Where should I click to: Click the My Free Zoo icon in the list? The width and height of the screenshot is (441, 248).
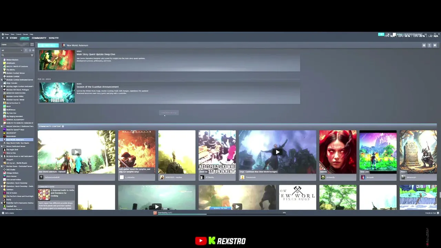(4, 113)
